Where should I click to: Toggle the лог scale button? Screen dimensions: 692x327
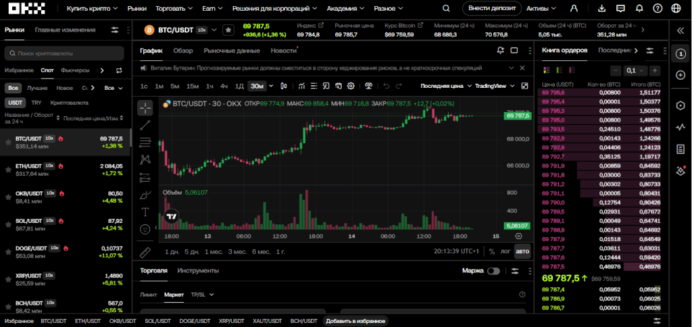point(505,251)
